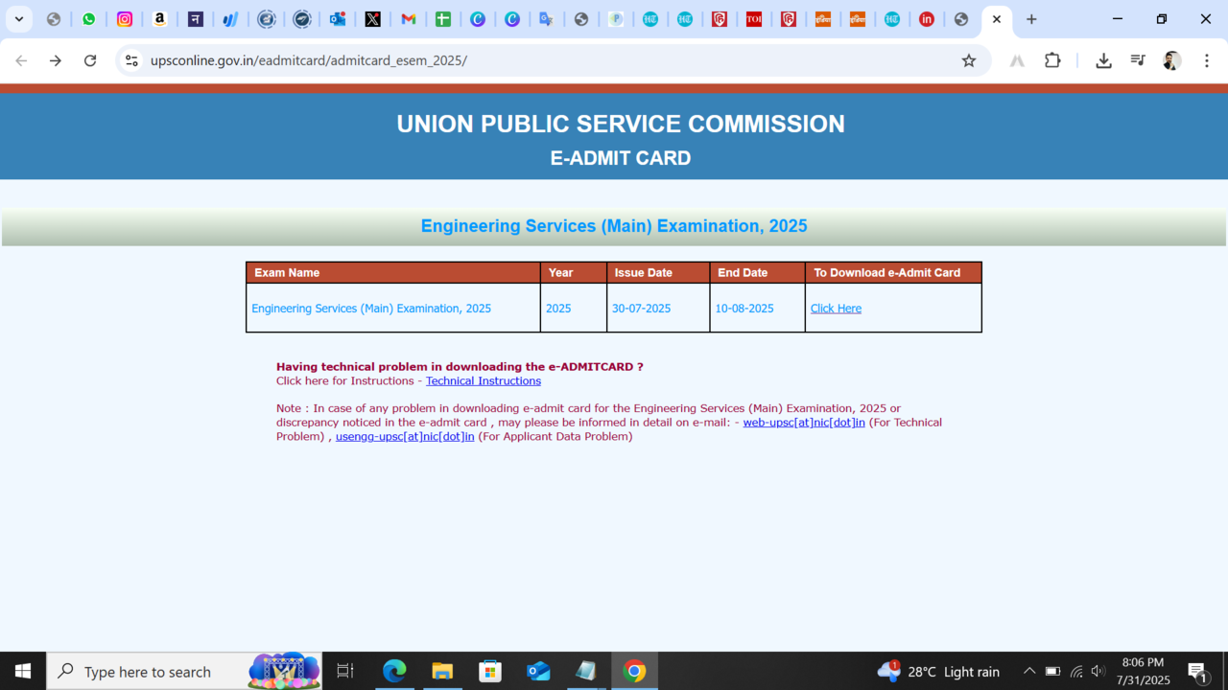Open the Technical Instructions link
Screen dimensions: 1228x690
point(483,380)
